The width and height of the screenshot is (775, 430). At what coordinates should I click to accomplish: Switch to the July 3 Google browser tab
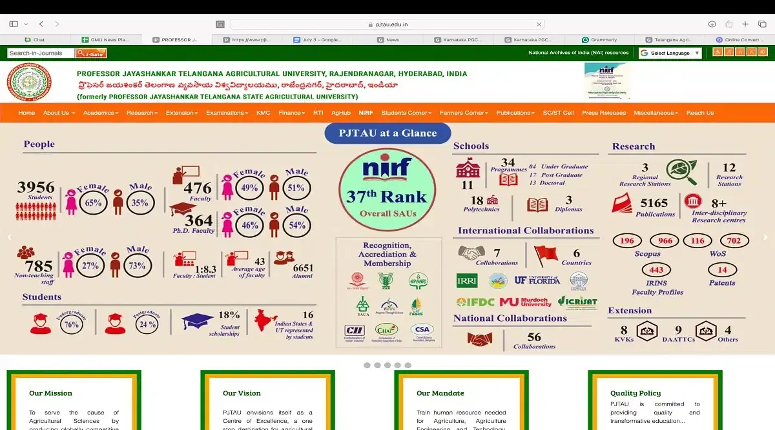[318, 39]
